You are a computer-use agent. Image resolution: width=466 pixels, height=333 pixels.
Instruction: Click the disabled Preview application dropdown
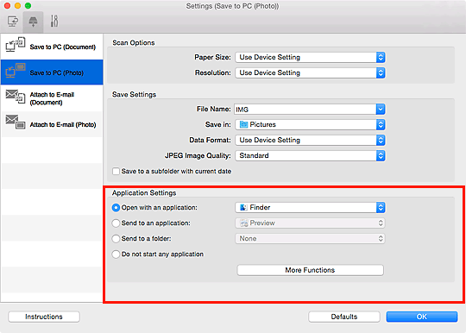click(x=310, y=223)
